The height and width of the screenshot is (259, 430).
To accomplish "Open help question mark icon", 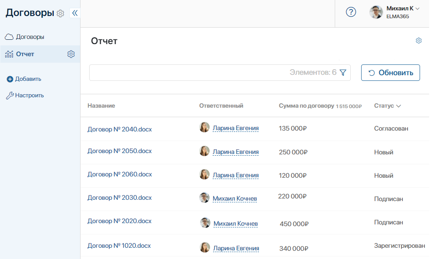I will click(x=351, y=12).
